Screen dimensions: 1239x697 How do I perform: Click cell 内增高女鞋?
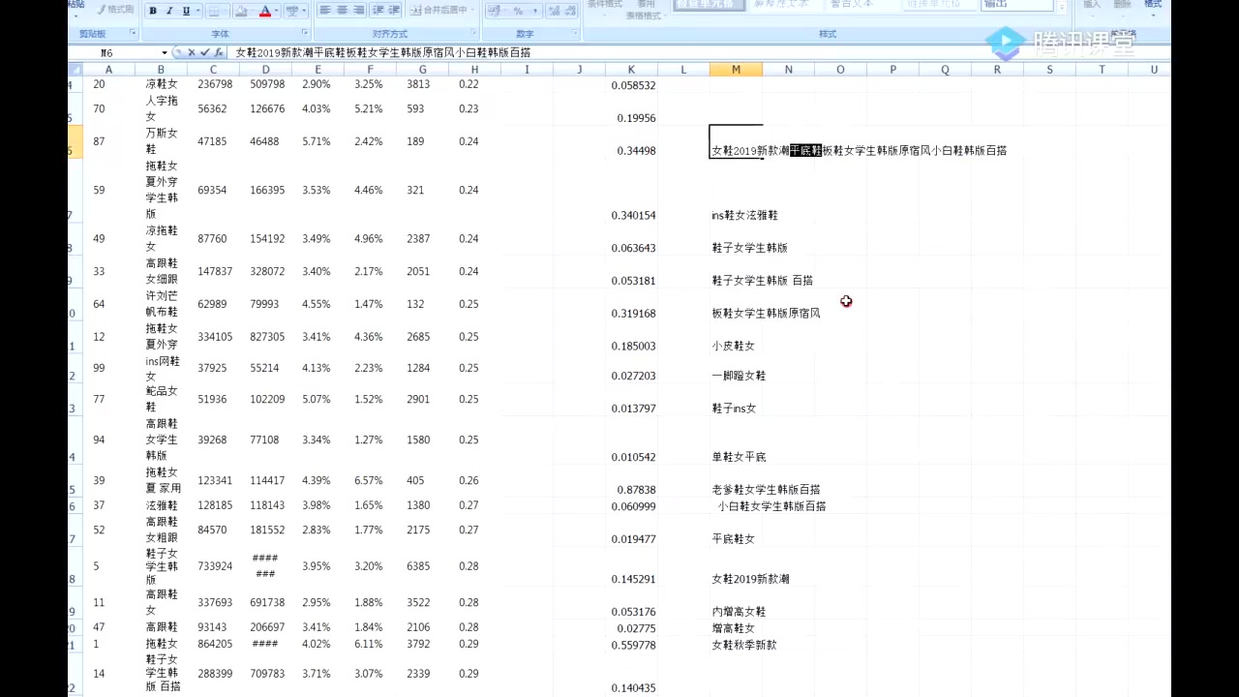(739, 612)
